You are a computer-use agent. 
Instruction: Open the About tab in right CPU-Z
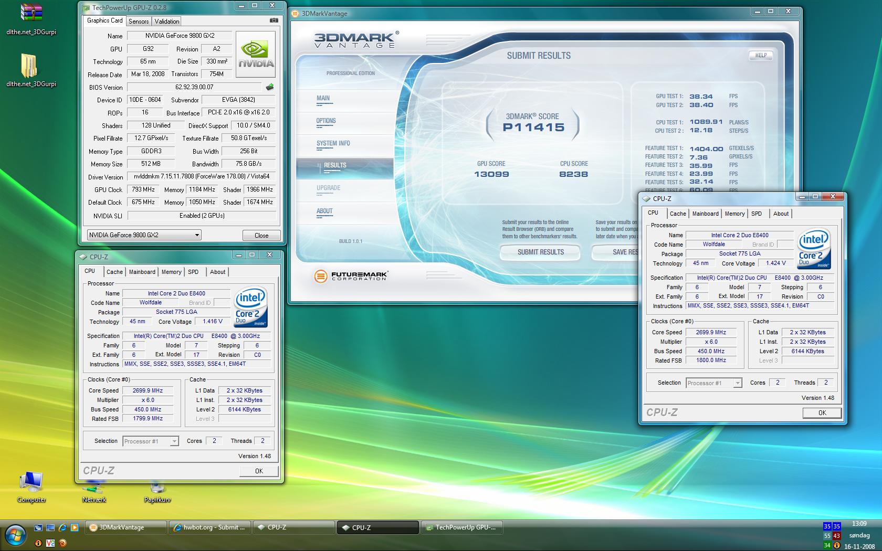[781, 214]
